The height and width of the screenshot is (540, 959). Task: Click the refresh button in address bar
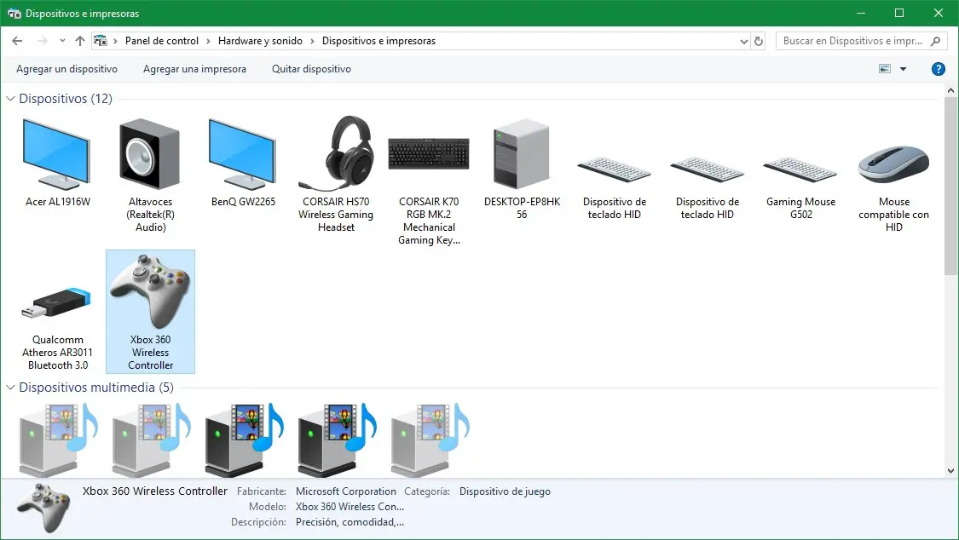759,41
